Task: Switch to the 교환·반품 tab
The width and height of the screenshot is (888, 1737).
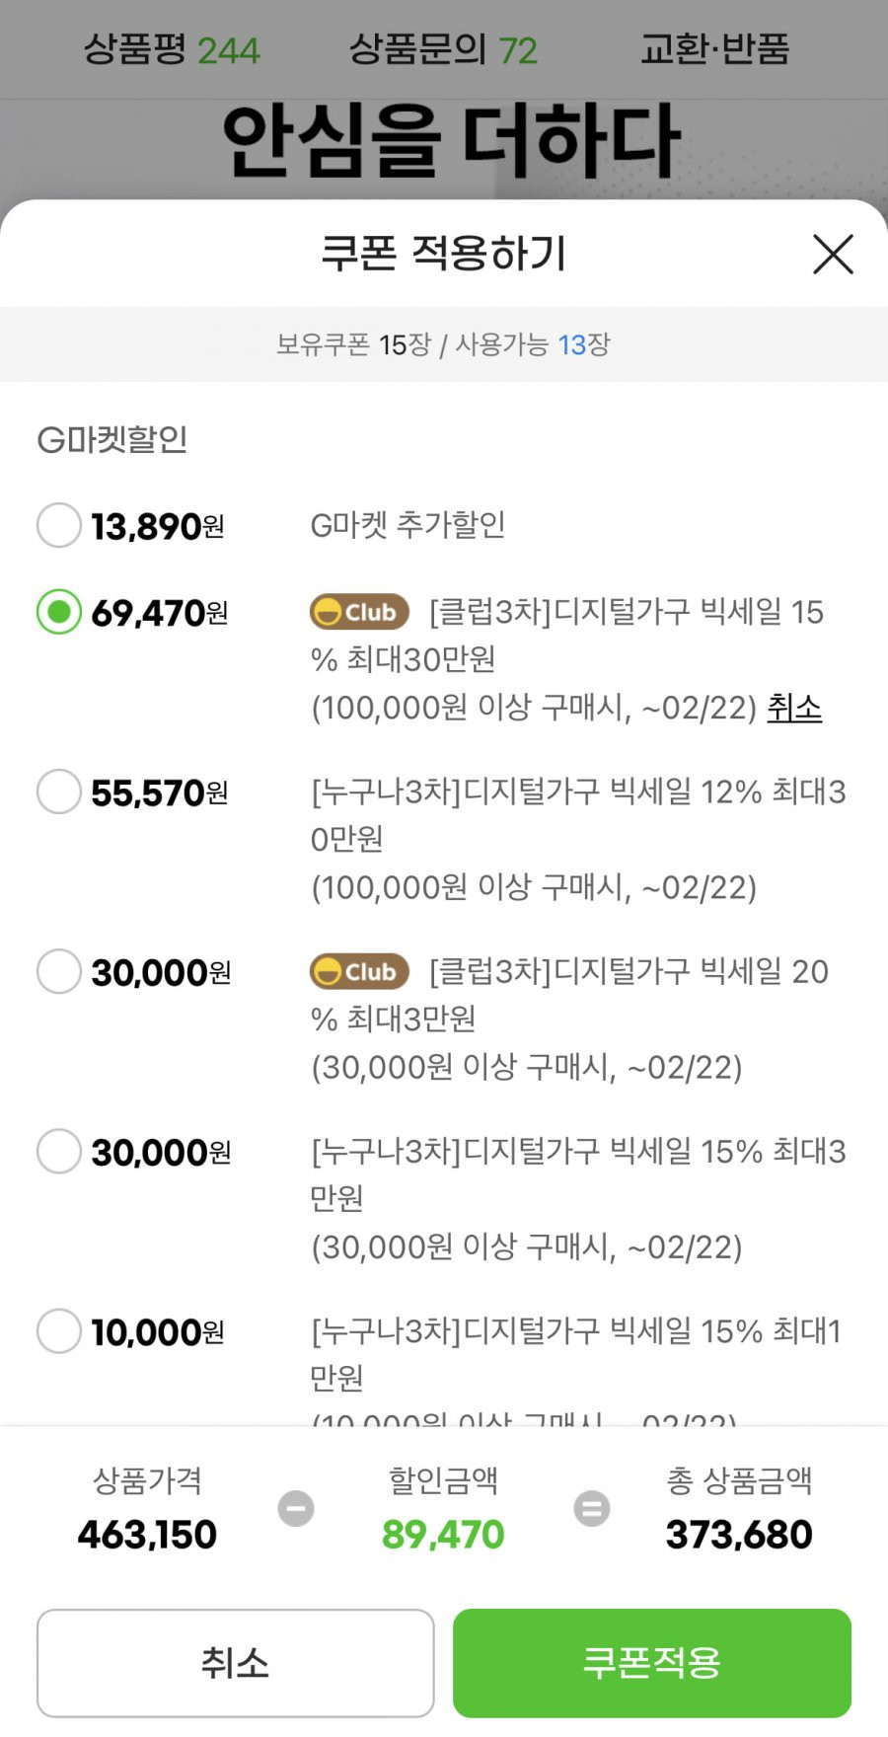Action: point(715,49)
